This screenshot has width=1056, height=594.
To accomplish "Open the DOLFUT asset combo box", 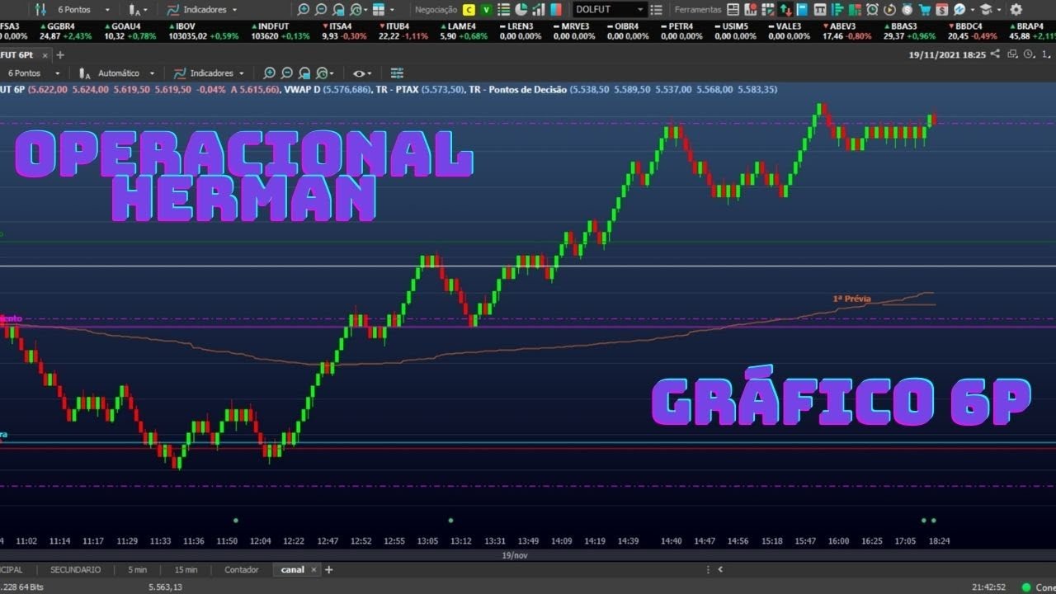I will tap(610, 10).
